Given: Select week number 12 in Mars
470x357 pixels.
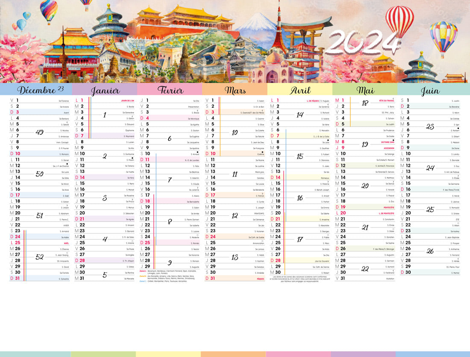Looking at the screenshot, I should pos(235,215).
